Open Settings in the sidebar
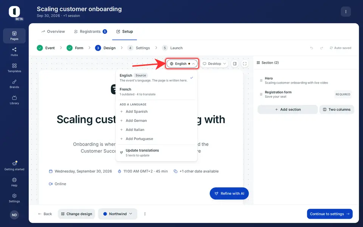Viewport: 363px width, 227px height. [14, 198]
